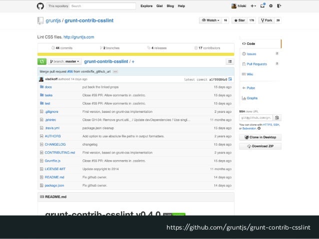Open the AUTHORS file

[x=52, y=136]
